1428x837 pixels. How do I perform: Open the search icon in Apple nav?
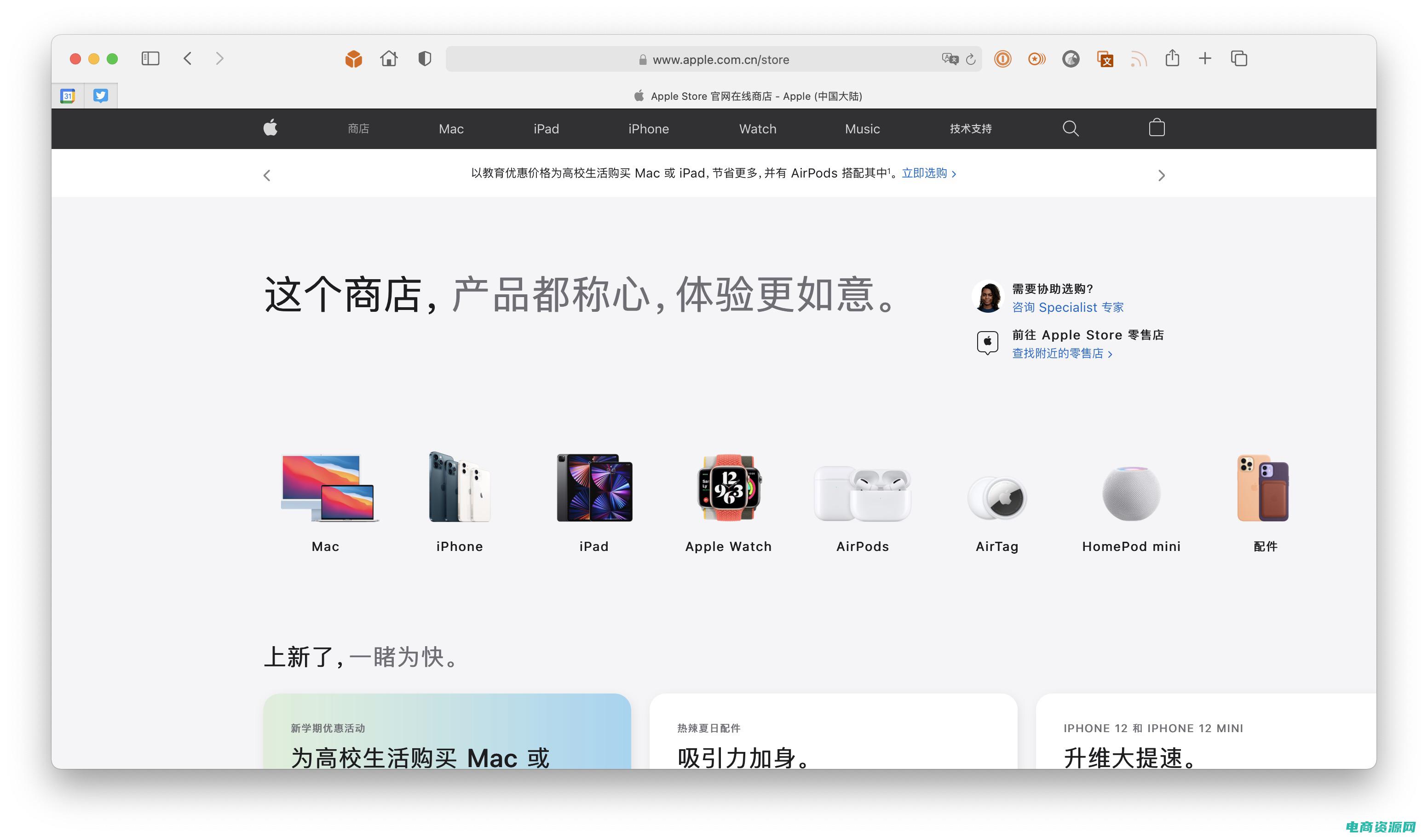pyautogui.click(x=1070, y=129)
